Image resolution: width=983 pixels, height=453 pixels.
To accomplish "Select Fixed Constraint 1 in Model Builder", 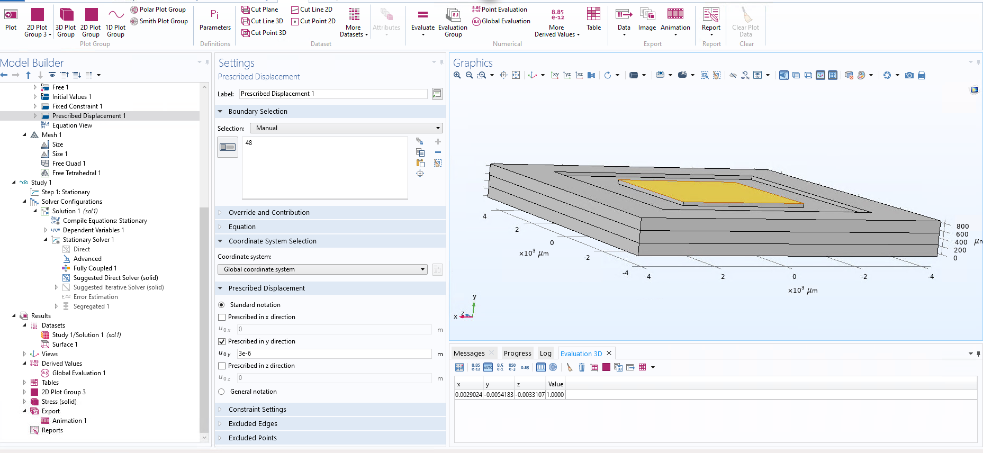I will (77, 106).
